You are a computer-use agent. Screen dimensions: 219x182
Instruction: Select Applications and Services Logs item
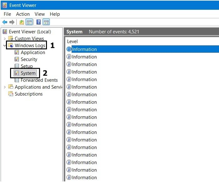38,87
